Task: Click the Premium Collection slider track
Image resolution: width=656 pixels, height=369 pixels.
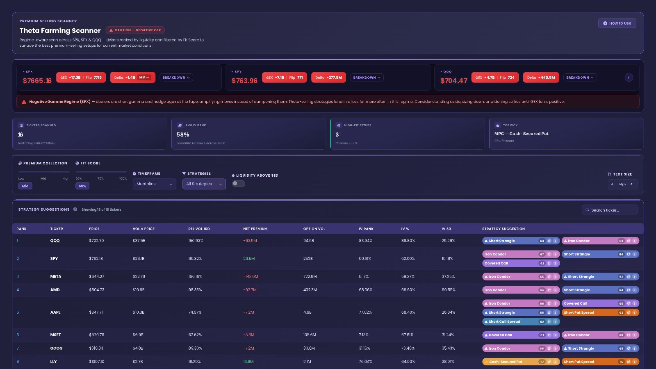Action: click(x=43, y=172)
